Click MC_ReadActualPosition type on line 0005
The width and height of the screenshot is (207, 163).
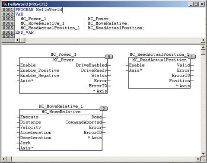pyautogui.click(x=115, y=28)
